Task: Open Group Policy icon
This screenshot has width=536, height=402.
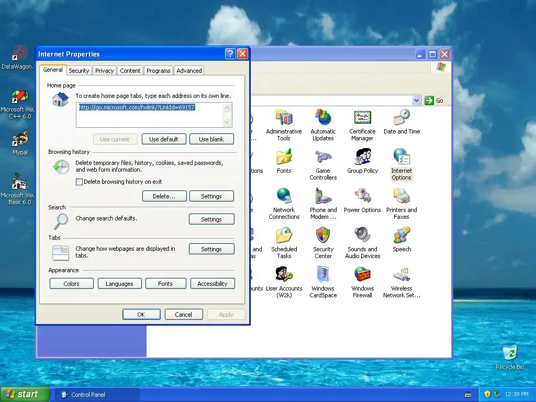Action: pyautogui.click(x=362, y=161)
